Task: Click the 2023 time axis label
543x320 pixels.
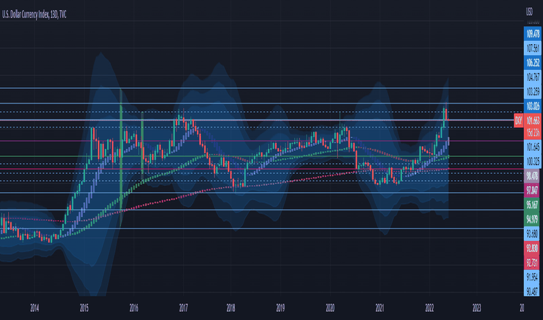Action: pyautogui.click(x=477, y=308)
